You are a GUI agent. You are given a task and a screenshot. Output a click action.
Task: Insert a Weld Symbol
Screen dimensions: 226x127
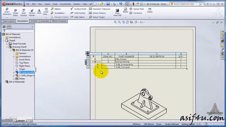tap(78, 13)
